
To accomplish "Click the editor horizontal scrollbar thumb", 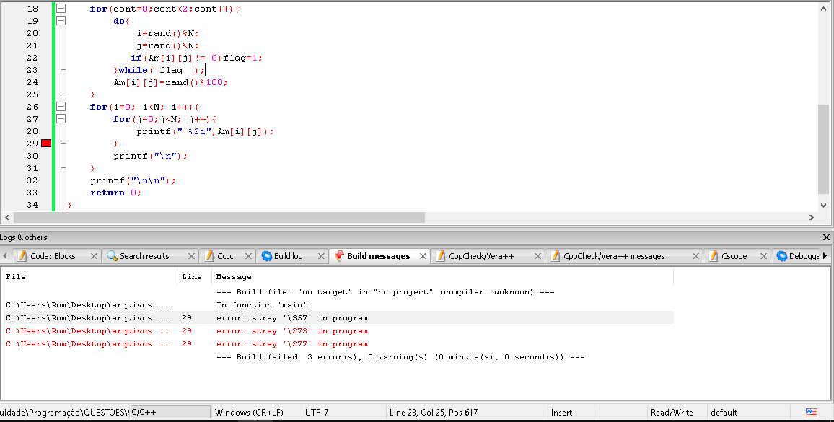I will [x=219, y=217].
